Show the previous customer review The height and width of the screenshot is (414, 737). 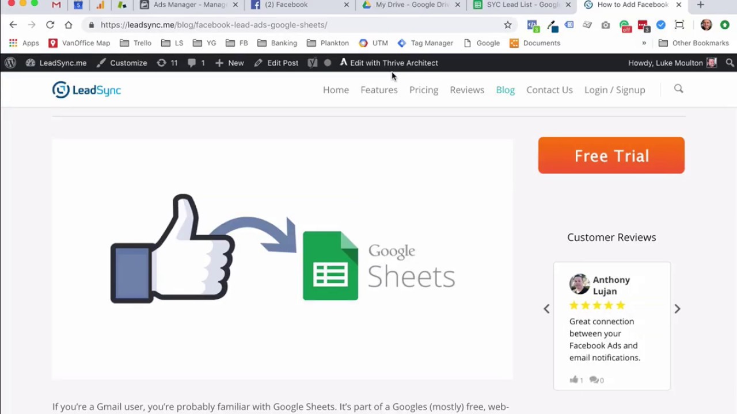pos(546,309)
